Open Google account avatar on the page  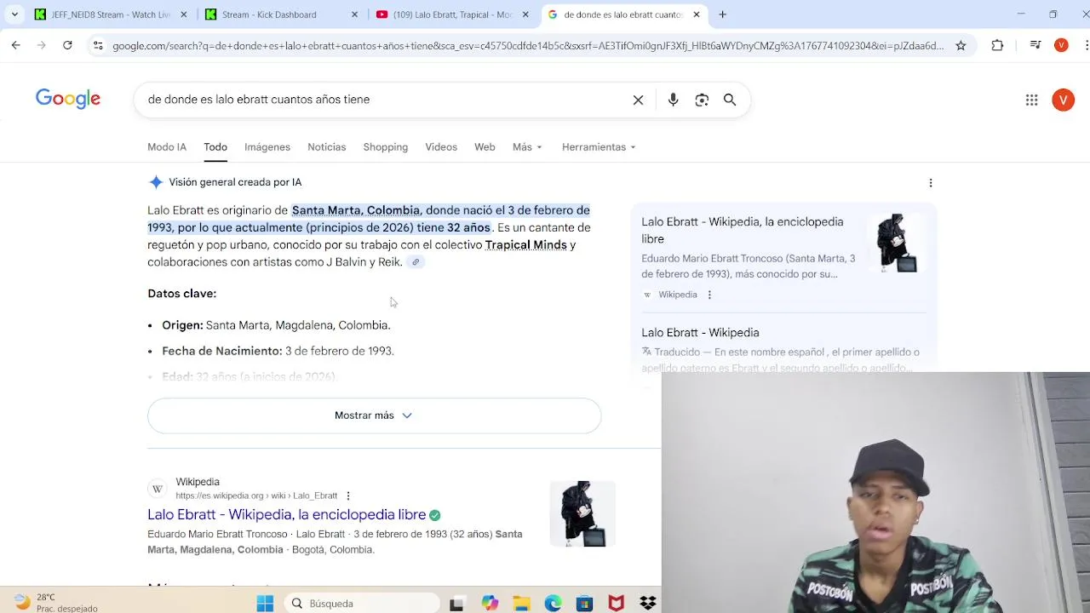coord(1063,100)
